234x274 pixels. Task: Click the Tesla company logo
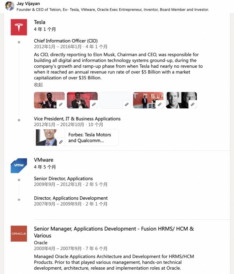(19, 27)
